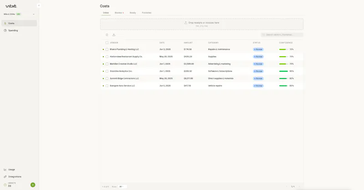Image resolution: width=364 pixels, height=190 pixels.
Task: Click Review status badge for Harborview Restaurant Supply
Action: [x=258, y=57]
